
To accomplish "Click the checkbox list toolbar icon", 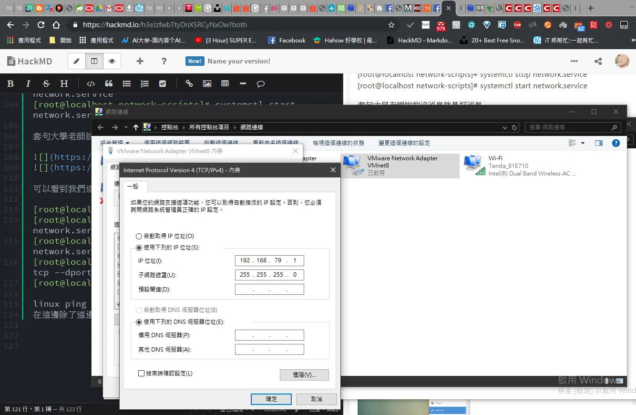I will point(163,83).
